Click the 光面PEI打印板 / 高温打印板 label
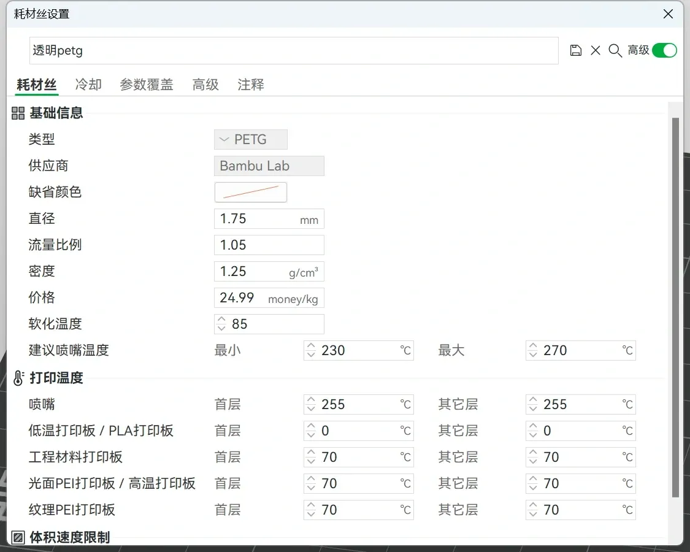This screenshot has height=552, width=690. 112,483
